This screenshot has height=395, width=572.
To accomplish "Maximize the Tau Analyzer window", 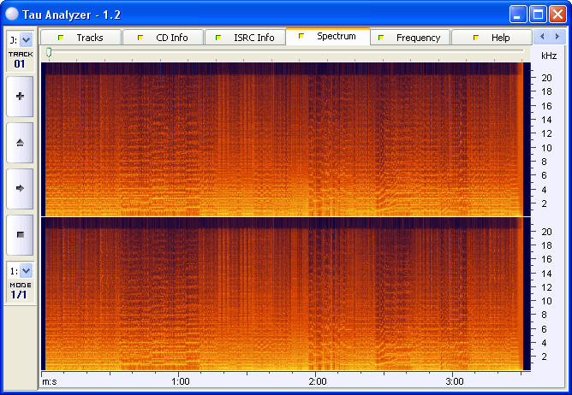I will click(x=538, y=14).
